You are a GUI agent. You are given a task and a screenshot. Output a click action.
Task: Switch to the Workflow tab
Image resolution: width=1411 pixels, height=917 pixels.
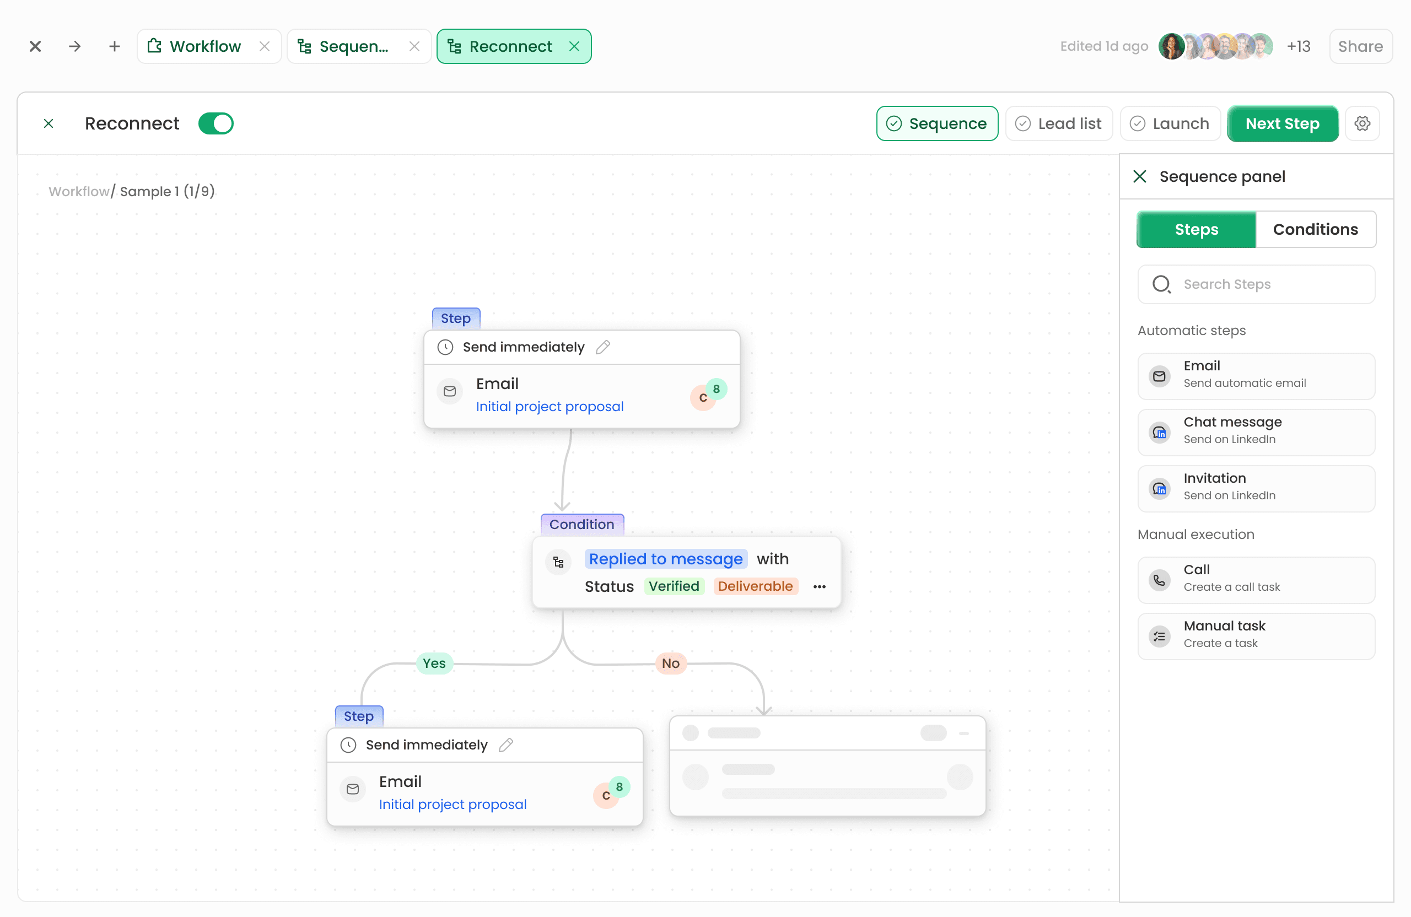click(204, 46)
